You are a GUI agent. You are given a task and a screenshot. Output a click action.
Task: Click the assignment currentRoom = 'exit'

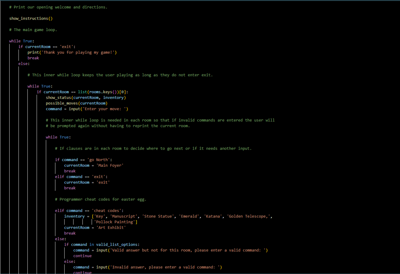[87, 182]
